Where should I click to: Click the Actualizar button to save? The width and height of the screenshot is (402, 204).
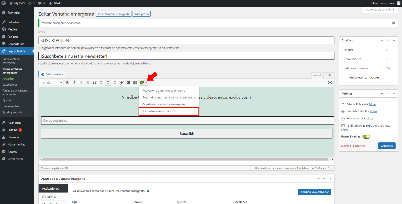pyautogui.click(x=387, y=146)
